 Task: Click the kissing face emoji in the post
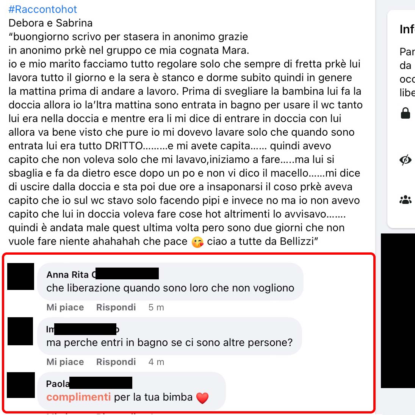coord(197,242)
